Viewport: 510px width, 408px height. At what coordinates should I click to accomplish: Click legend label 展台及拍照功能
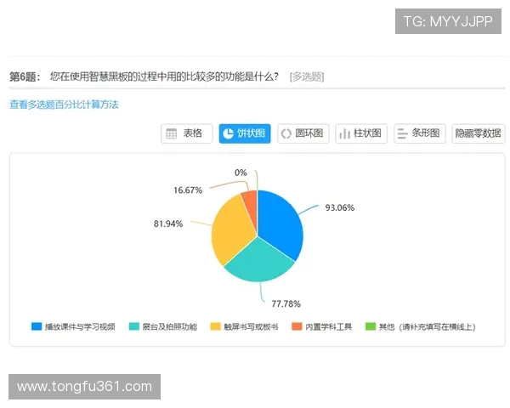(x=170, y=326)
